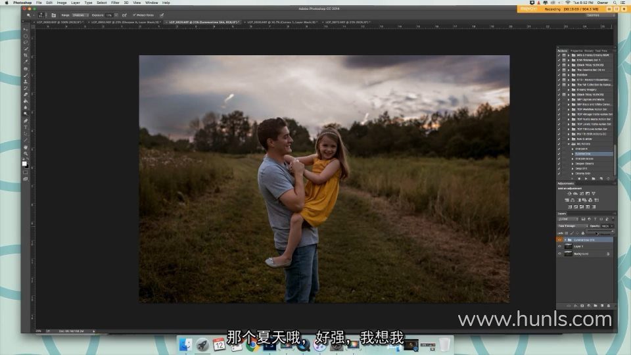Add a Brightness/Contrast adjustment
Viewport: 631px width, 355px height.
(x=569, y=193)
